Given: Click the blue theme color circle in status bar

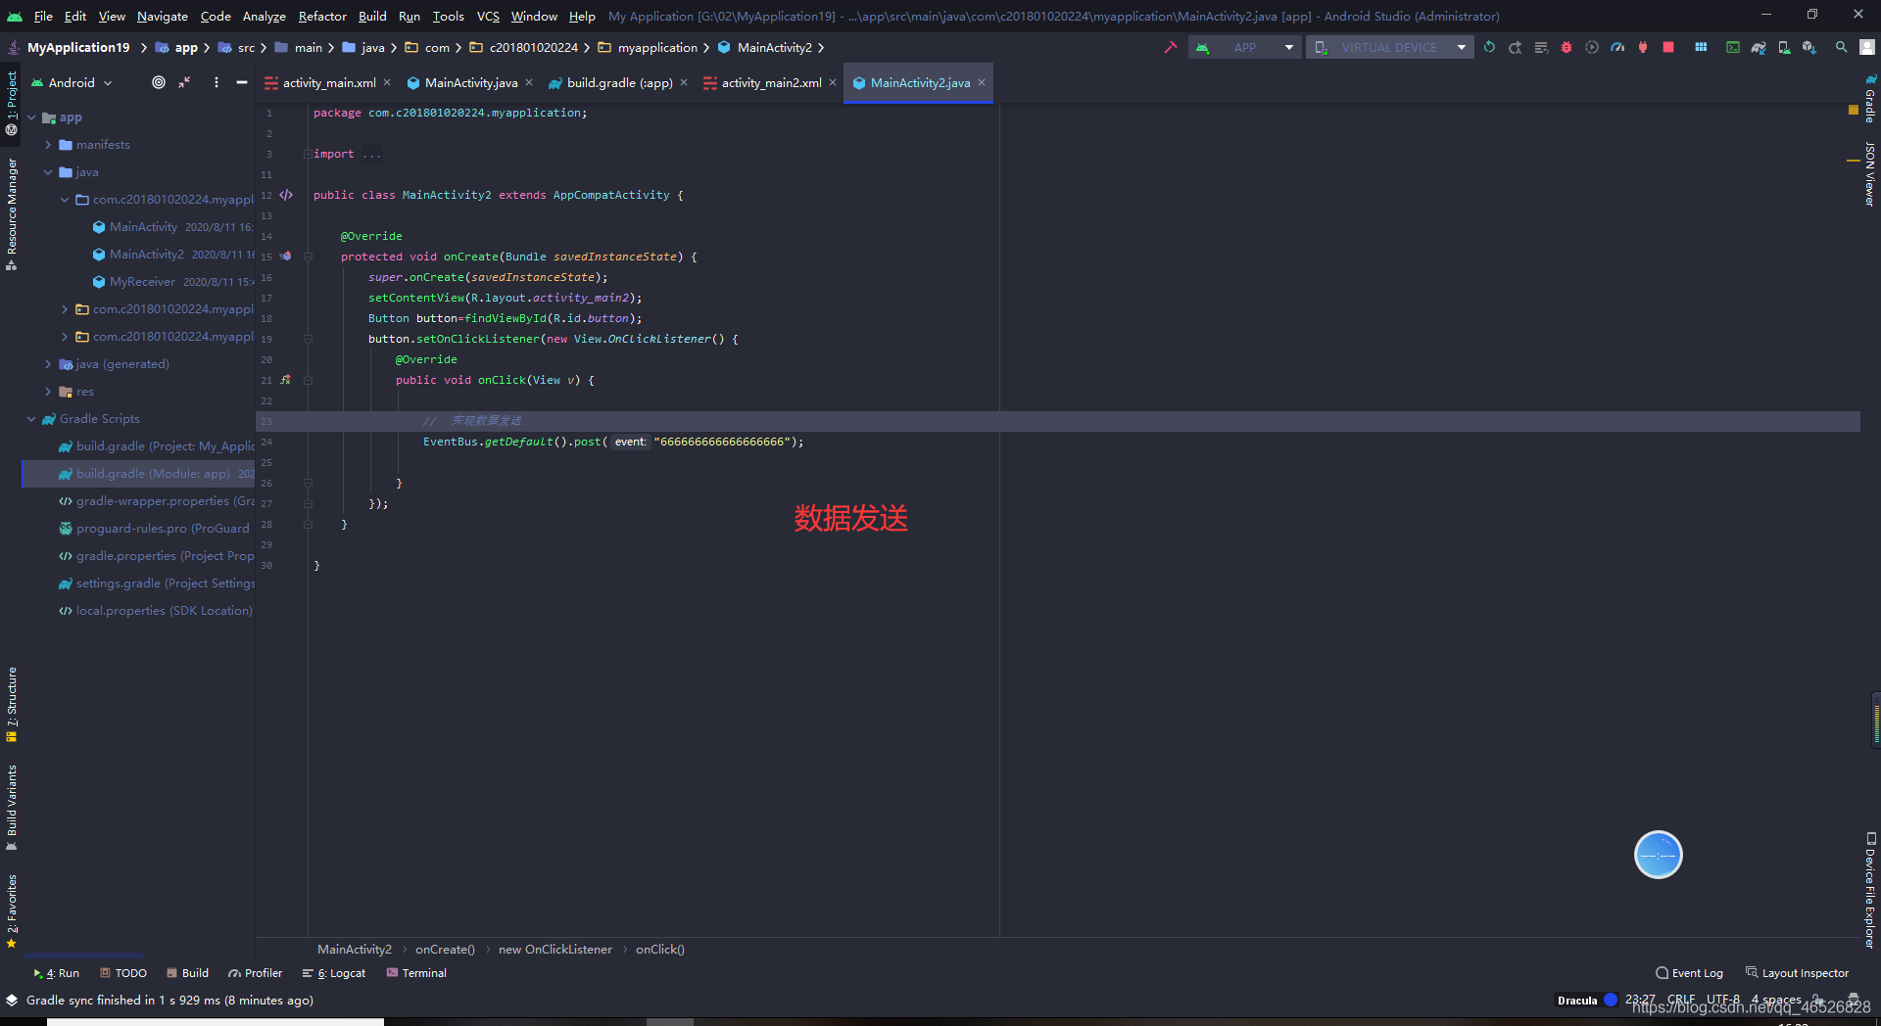Looking at the screenshot, I should tap(1611, 1000).
